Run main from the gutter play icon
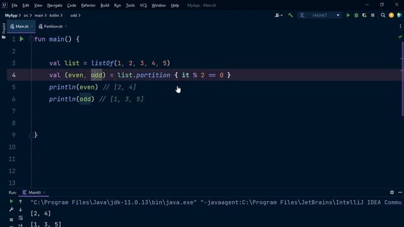404x227 pixels. (21, 39)
